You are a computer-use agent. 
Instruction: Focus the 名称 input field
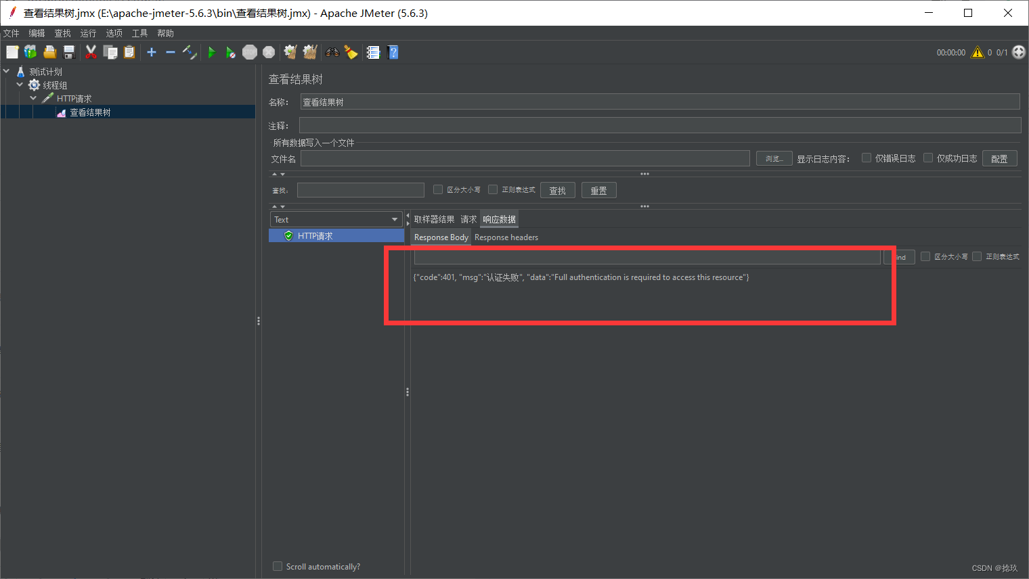coord(660,101)
